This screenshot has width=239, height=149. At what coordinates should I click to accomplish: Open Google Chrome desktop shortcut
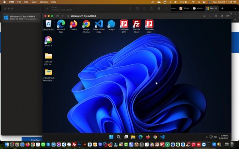pos(86,26)
